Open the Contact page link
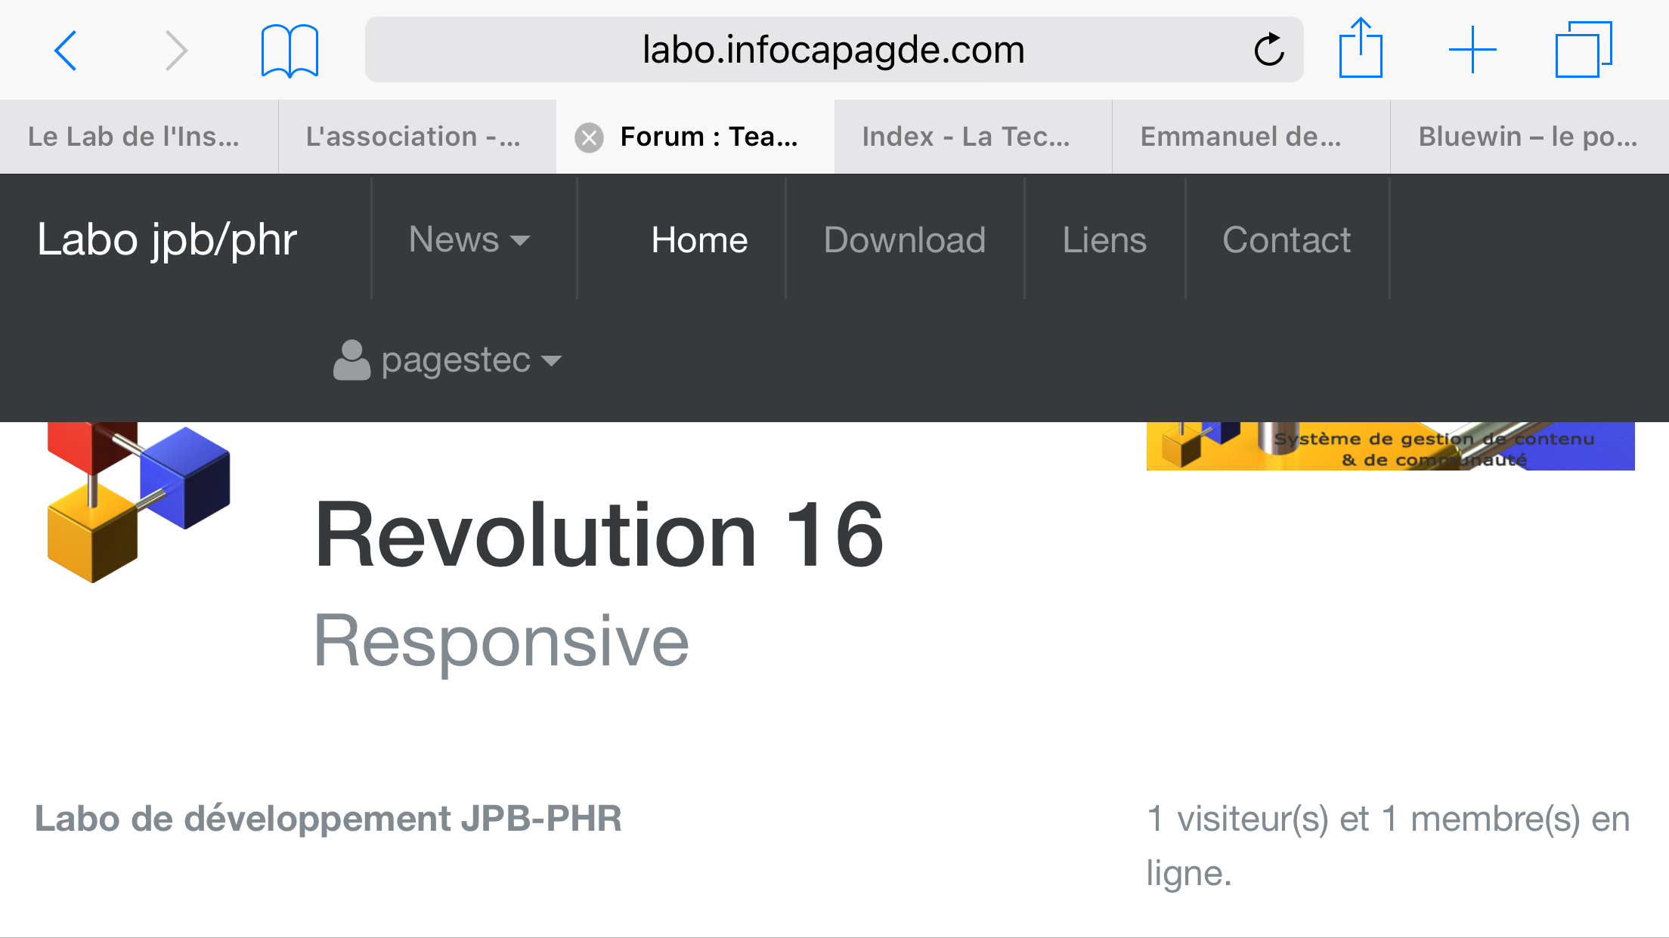Image resolution: width=1669 pixels, height=938 pixels. (1286, 239)
